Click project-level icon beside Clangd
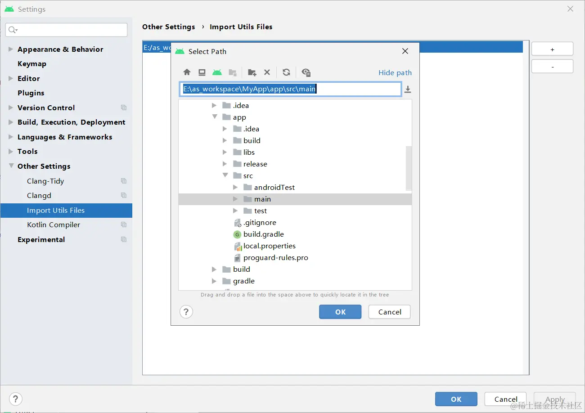Viewport: 585px width, 413px height. (124, 195)
